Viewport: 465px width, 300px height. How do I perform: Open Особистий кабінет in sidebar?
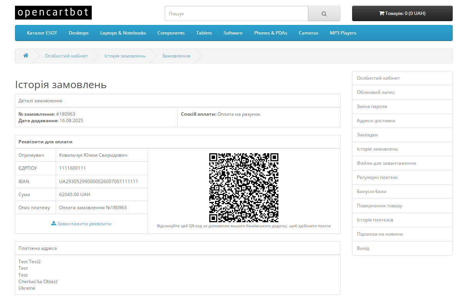pyautogui.click(x=402, y=78)
